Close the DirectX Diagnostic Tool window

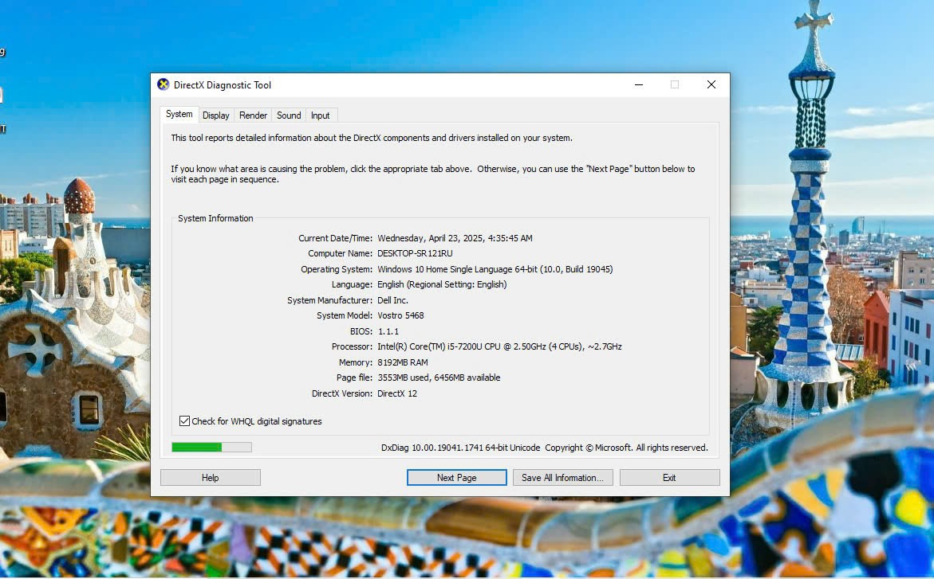711,85
